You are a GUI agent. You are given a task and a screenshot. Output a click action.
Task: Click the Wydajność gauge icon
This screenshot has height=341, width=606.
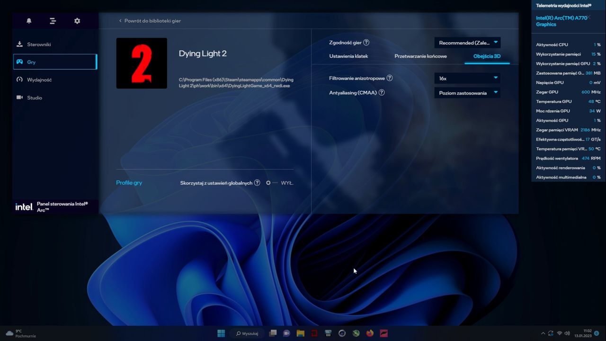click(19, 80)
